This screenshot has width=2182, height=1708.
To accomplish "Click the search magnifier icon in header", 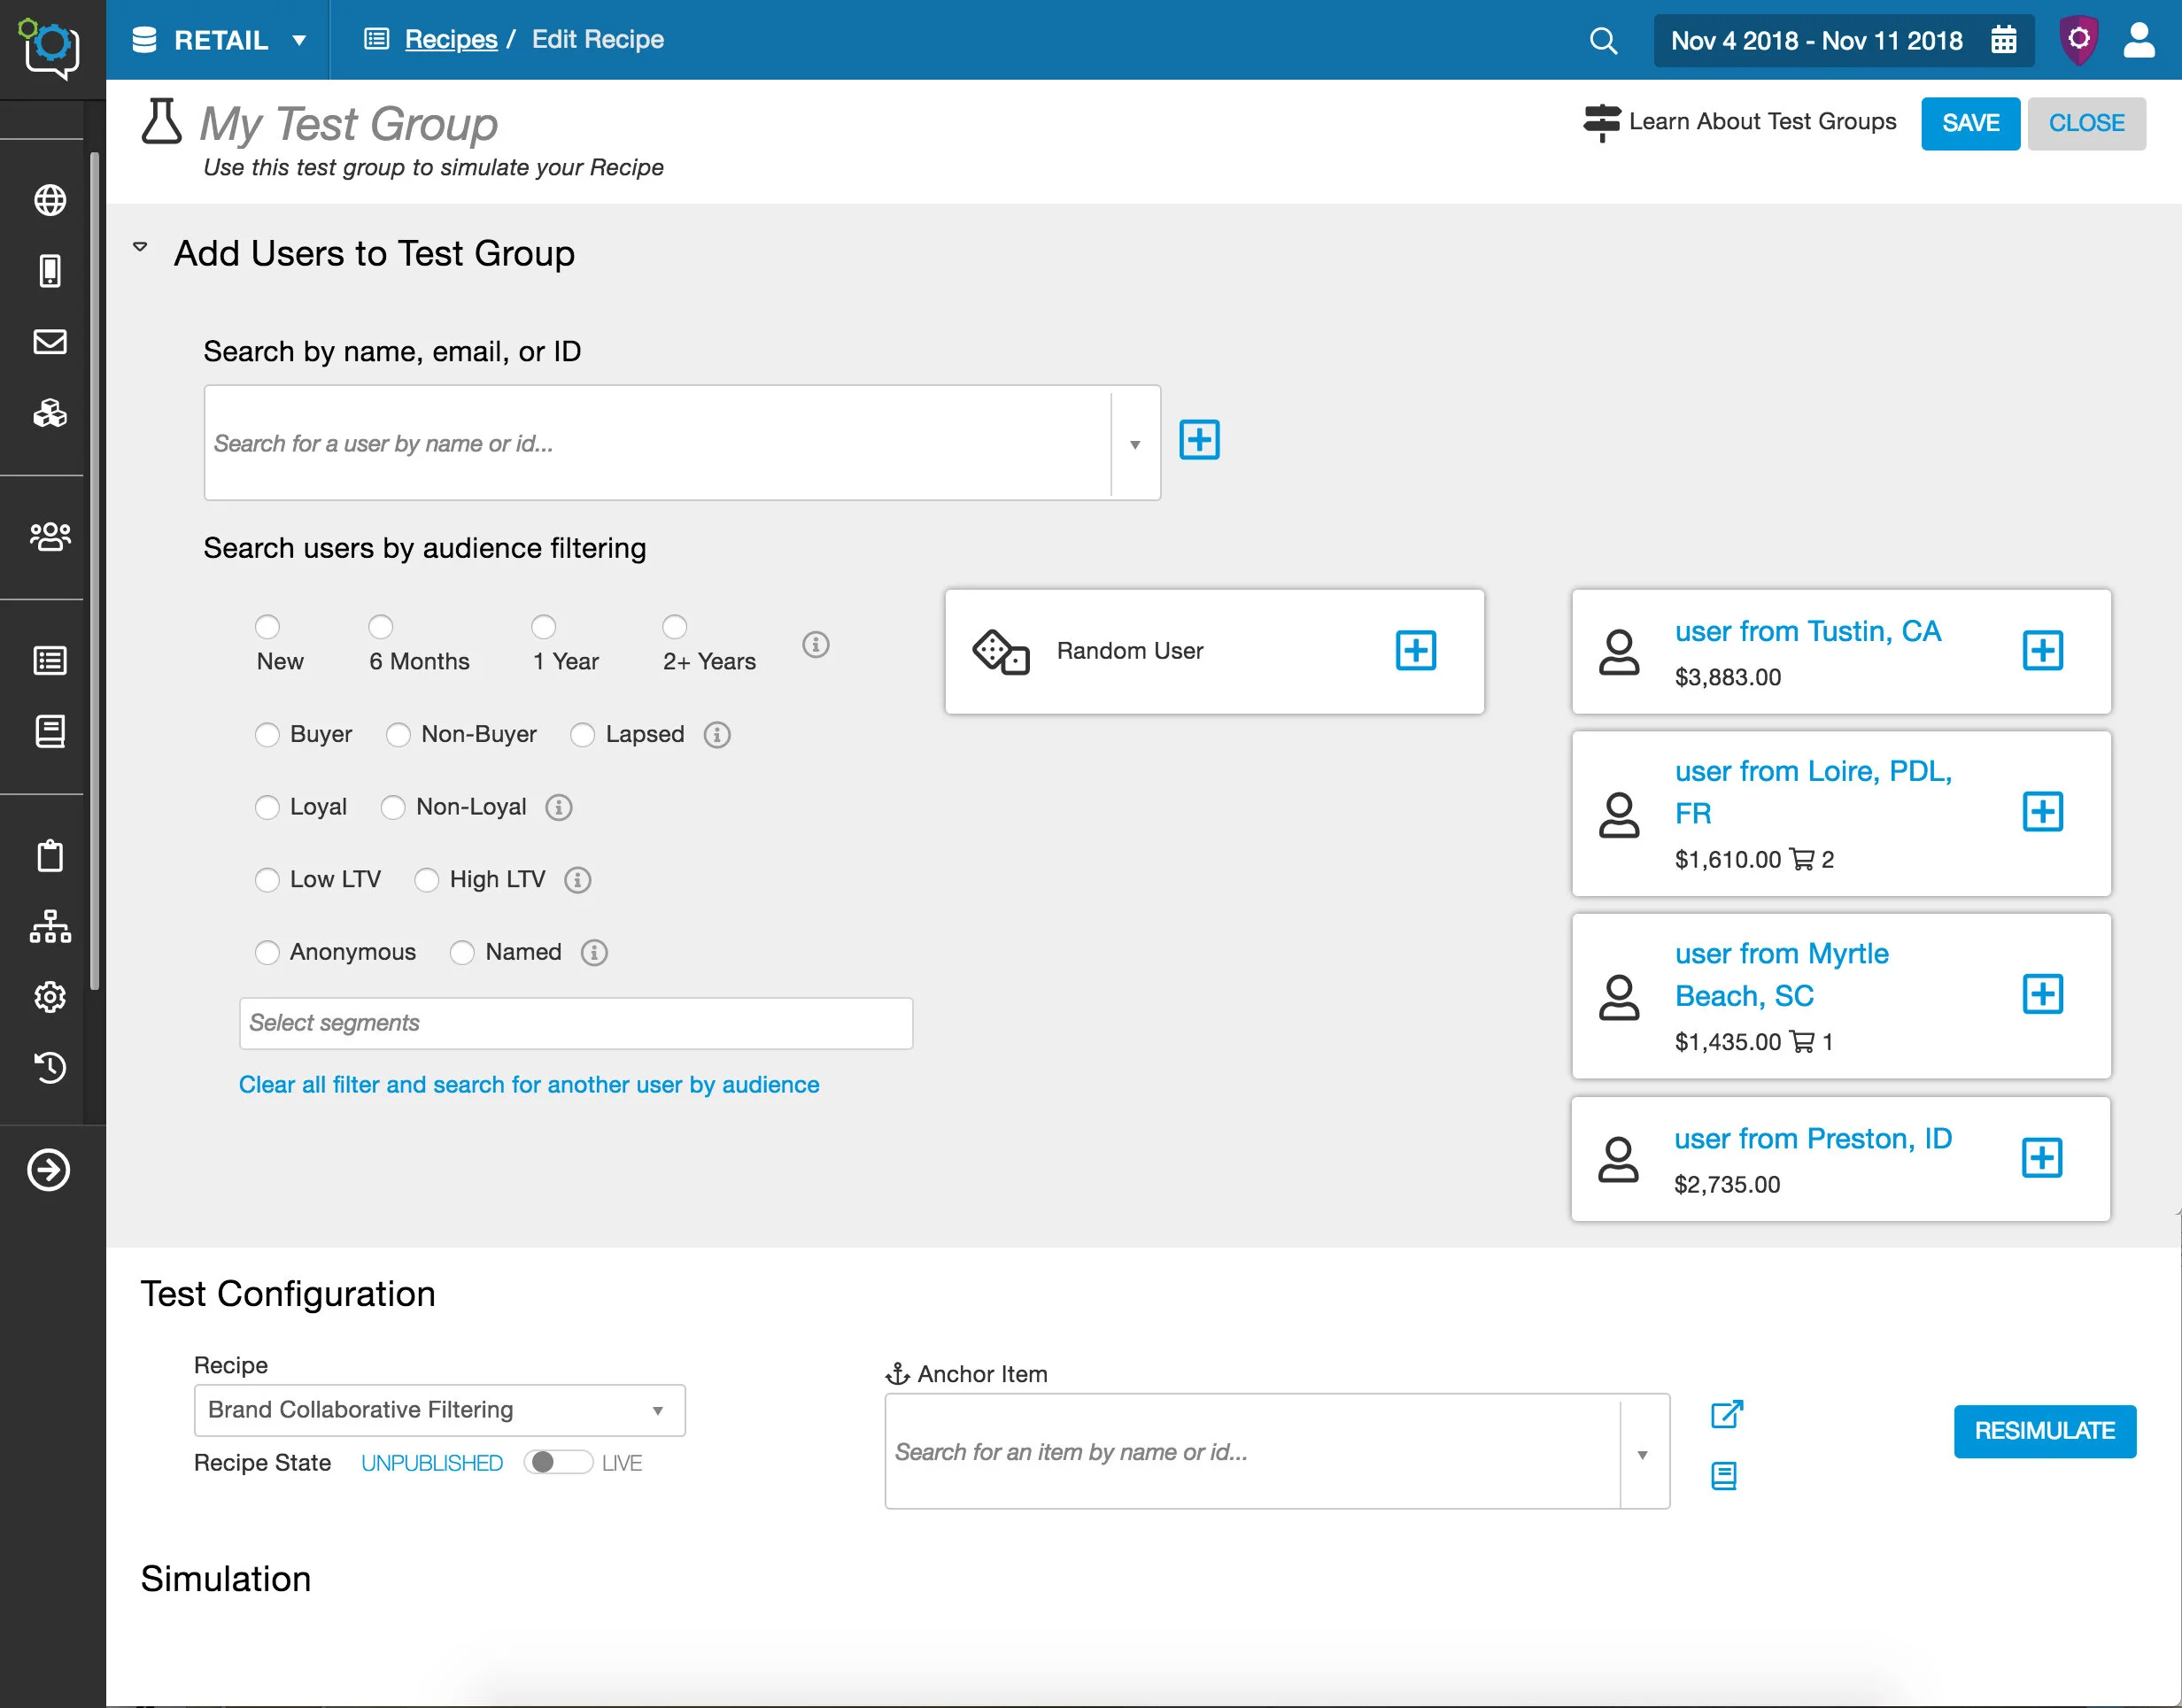I will coord(1602,41).
